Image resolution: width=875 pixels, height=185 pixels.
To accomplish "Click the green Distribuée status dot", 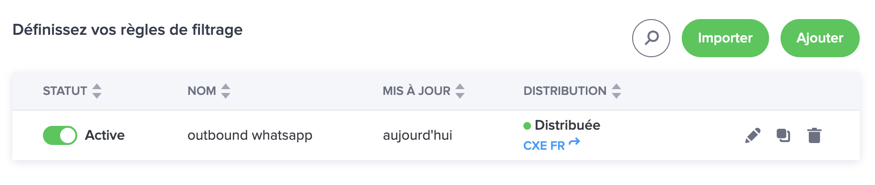I will pos(527,126).
